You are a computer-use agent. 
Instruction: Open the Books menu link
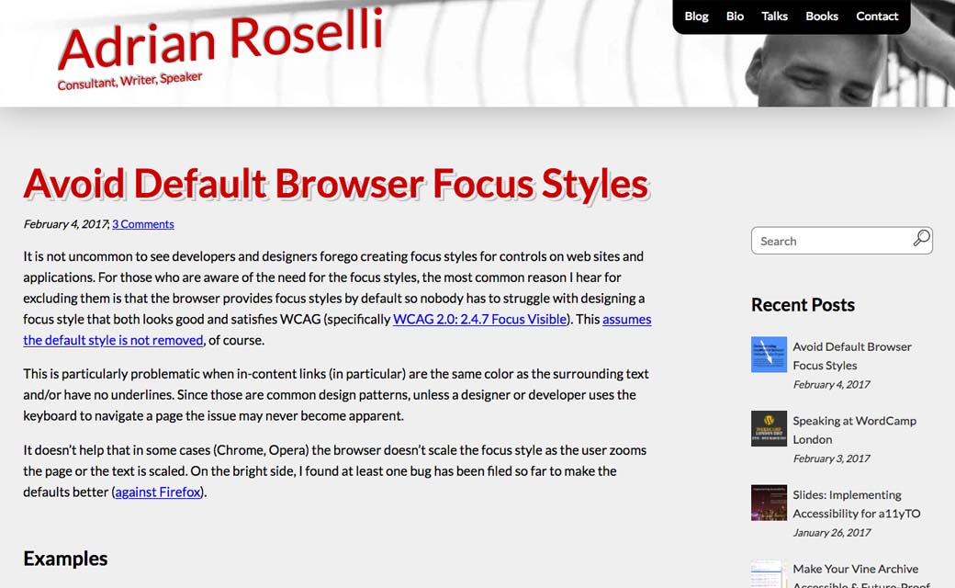pyautogui.click(x=822, y=16)
